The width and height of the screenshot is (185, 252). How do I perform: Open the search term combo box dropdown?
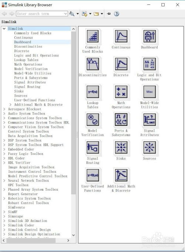click(x=65, y=14)
